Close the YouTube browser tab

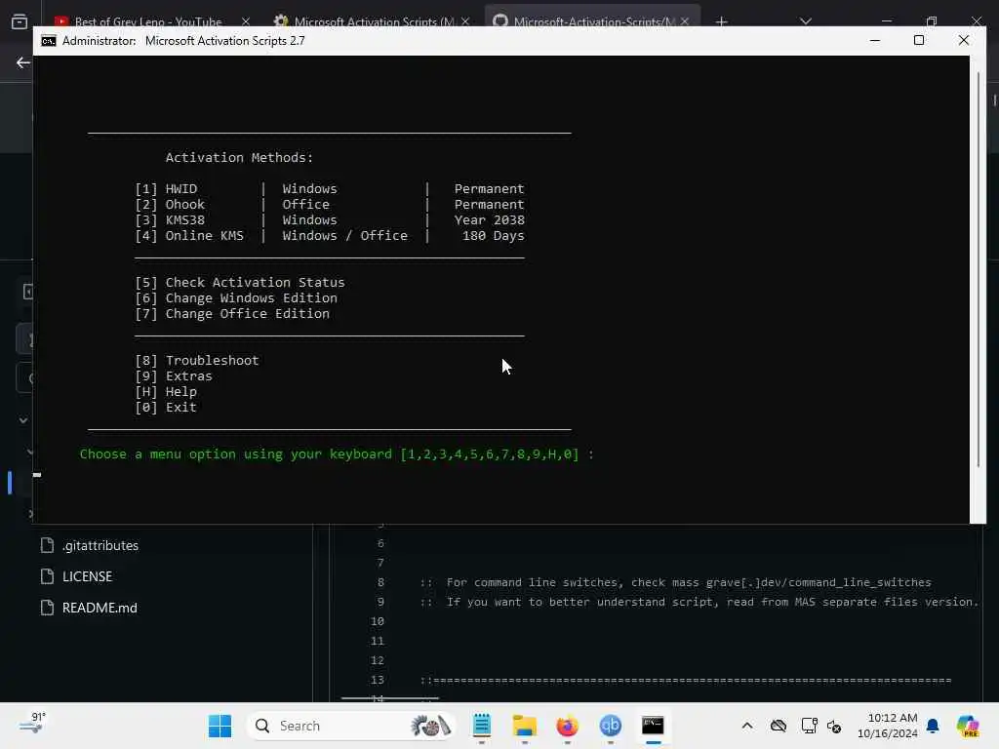(246, 21)
